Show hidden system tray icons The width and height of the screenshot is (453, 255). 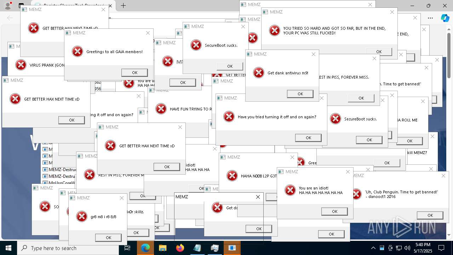[373, 248]
